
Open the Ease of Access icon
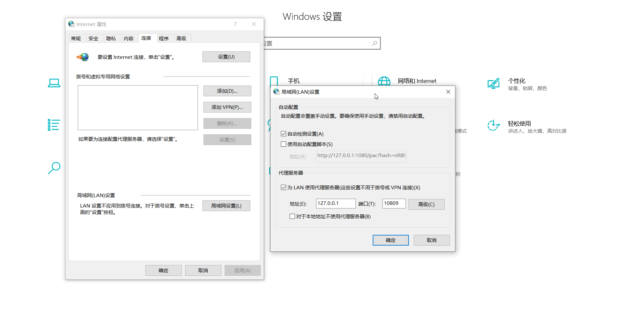(493, 125)
